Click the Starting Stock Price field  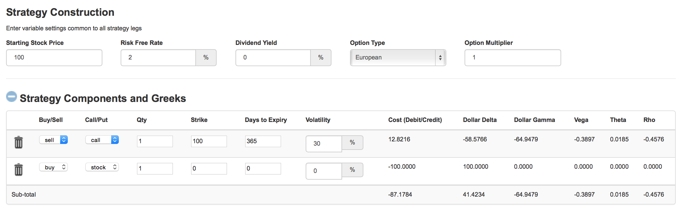54,58
